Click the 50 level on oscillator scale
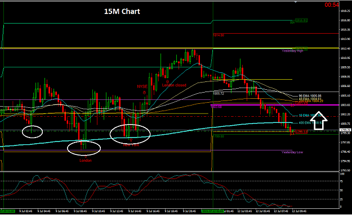The width and height of the screenshot is (352, 215). pos(342,190)
